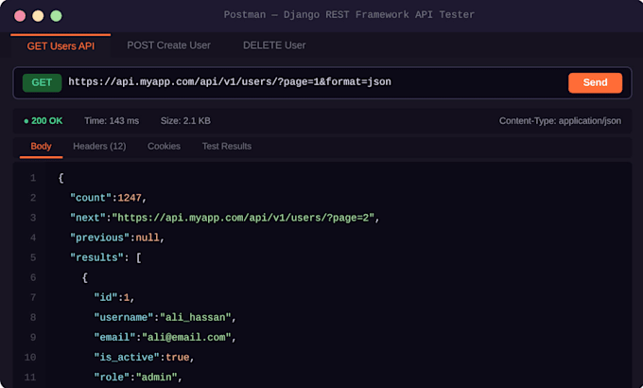Click the Size: 2.1 KB value

[x=185, y=121]
